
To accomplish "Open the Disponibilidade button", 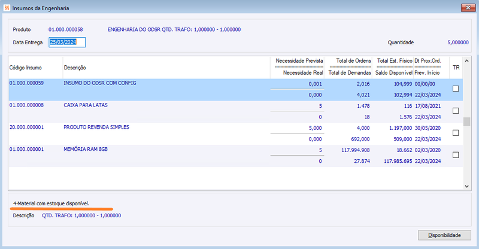I will pos(444,235).
